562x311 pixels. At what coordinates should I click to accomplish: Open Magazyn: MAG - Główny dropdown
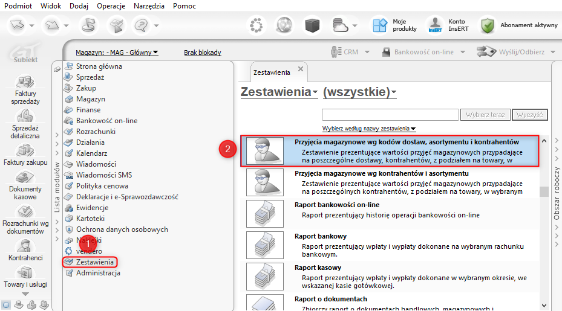[117, 53]
